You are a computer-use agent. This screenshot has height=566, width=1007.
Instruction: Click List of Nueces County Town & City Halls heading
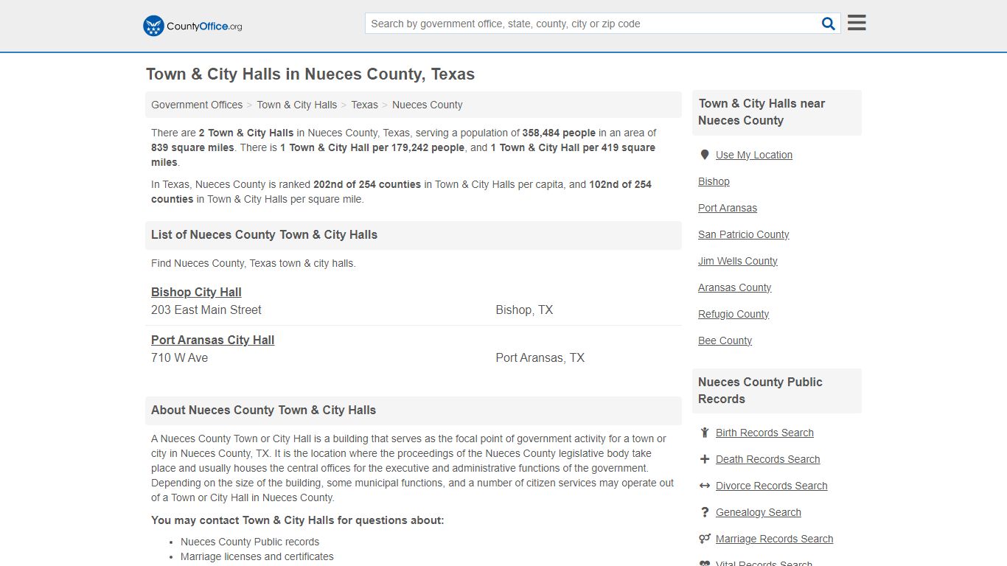click(264, 234)
